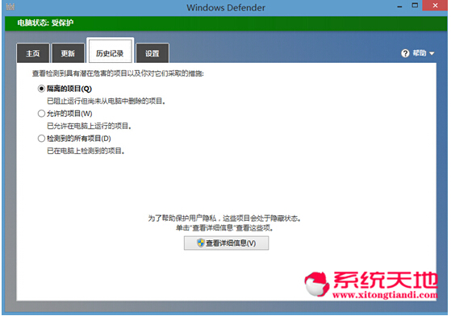
Task: Click text 已允许在电脑上运行的项目
Action: (x=90, y=126)
